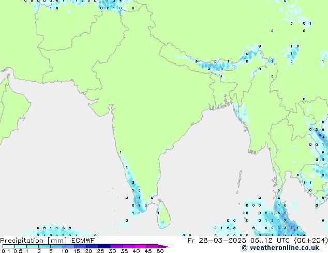Click the '30' legend value
Image resolution: width=328 pixels, height=253 pixels.
(x=112, y=251)
